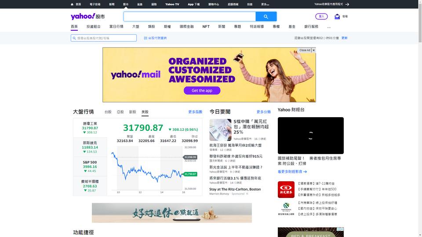Select 大盤 tab in navigation
422x237 pixels.
click(x=136, y=27)
